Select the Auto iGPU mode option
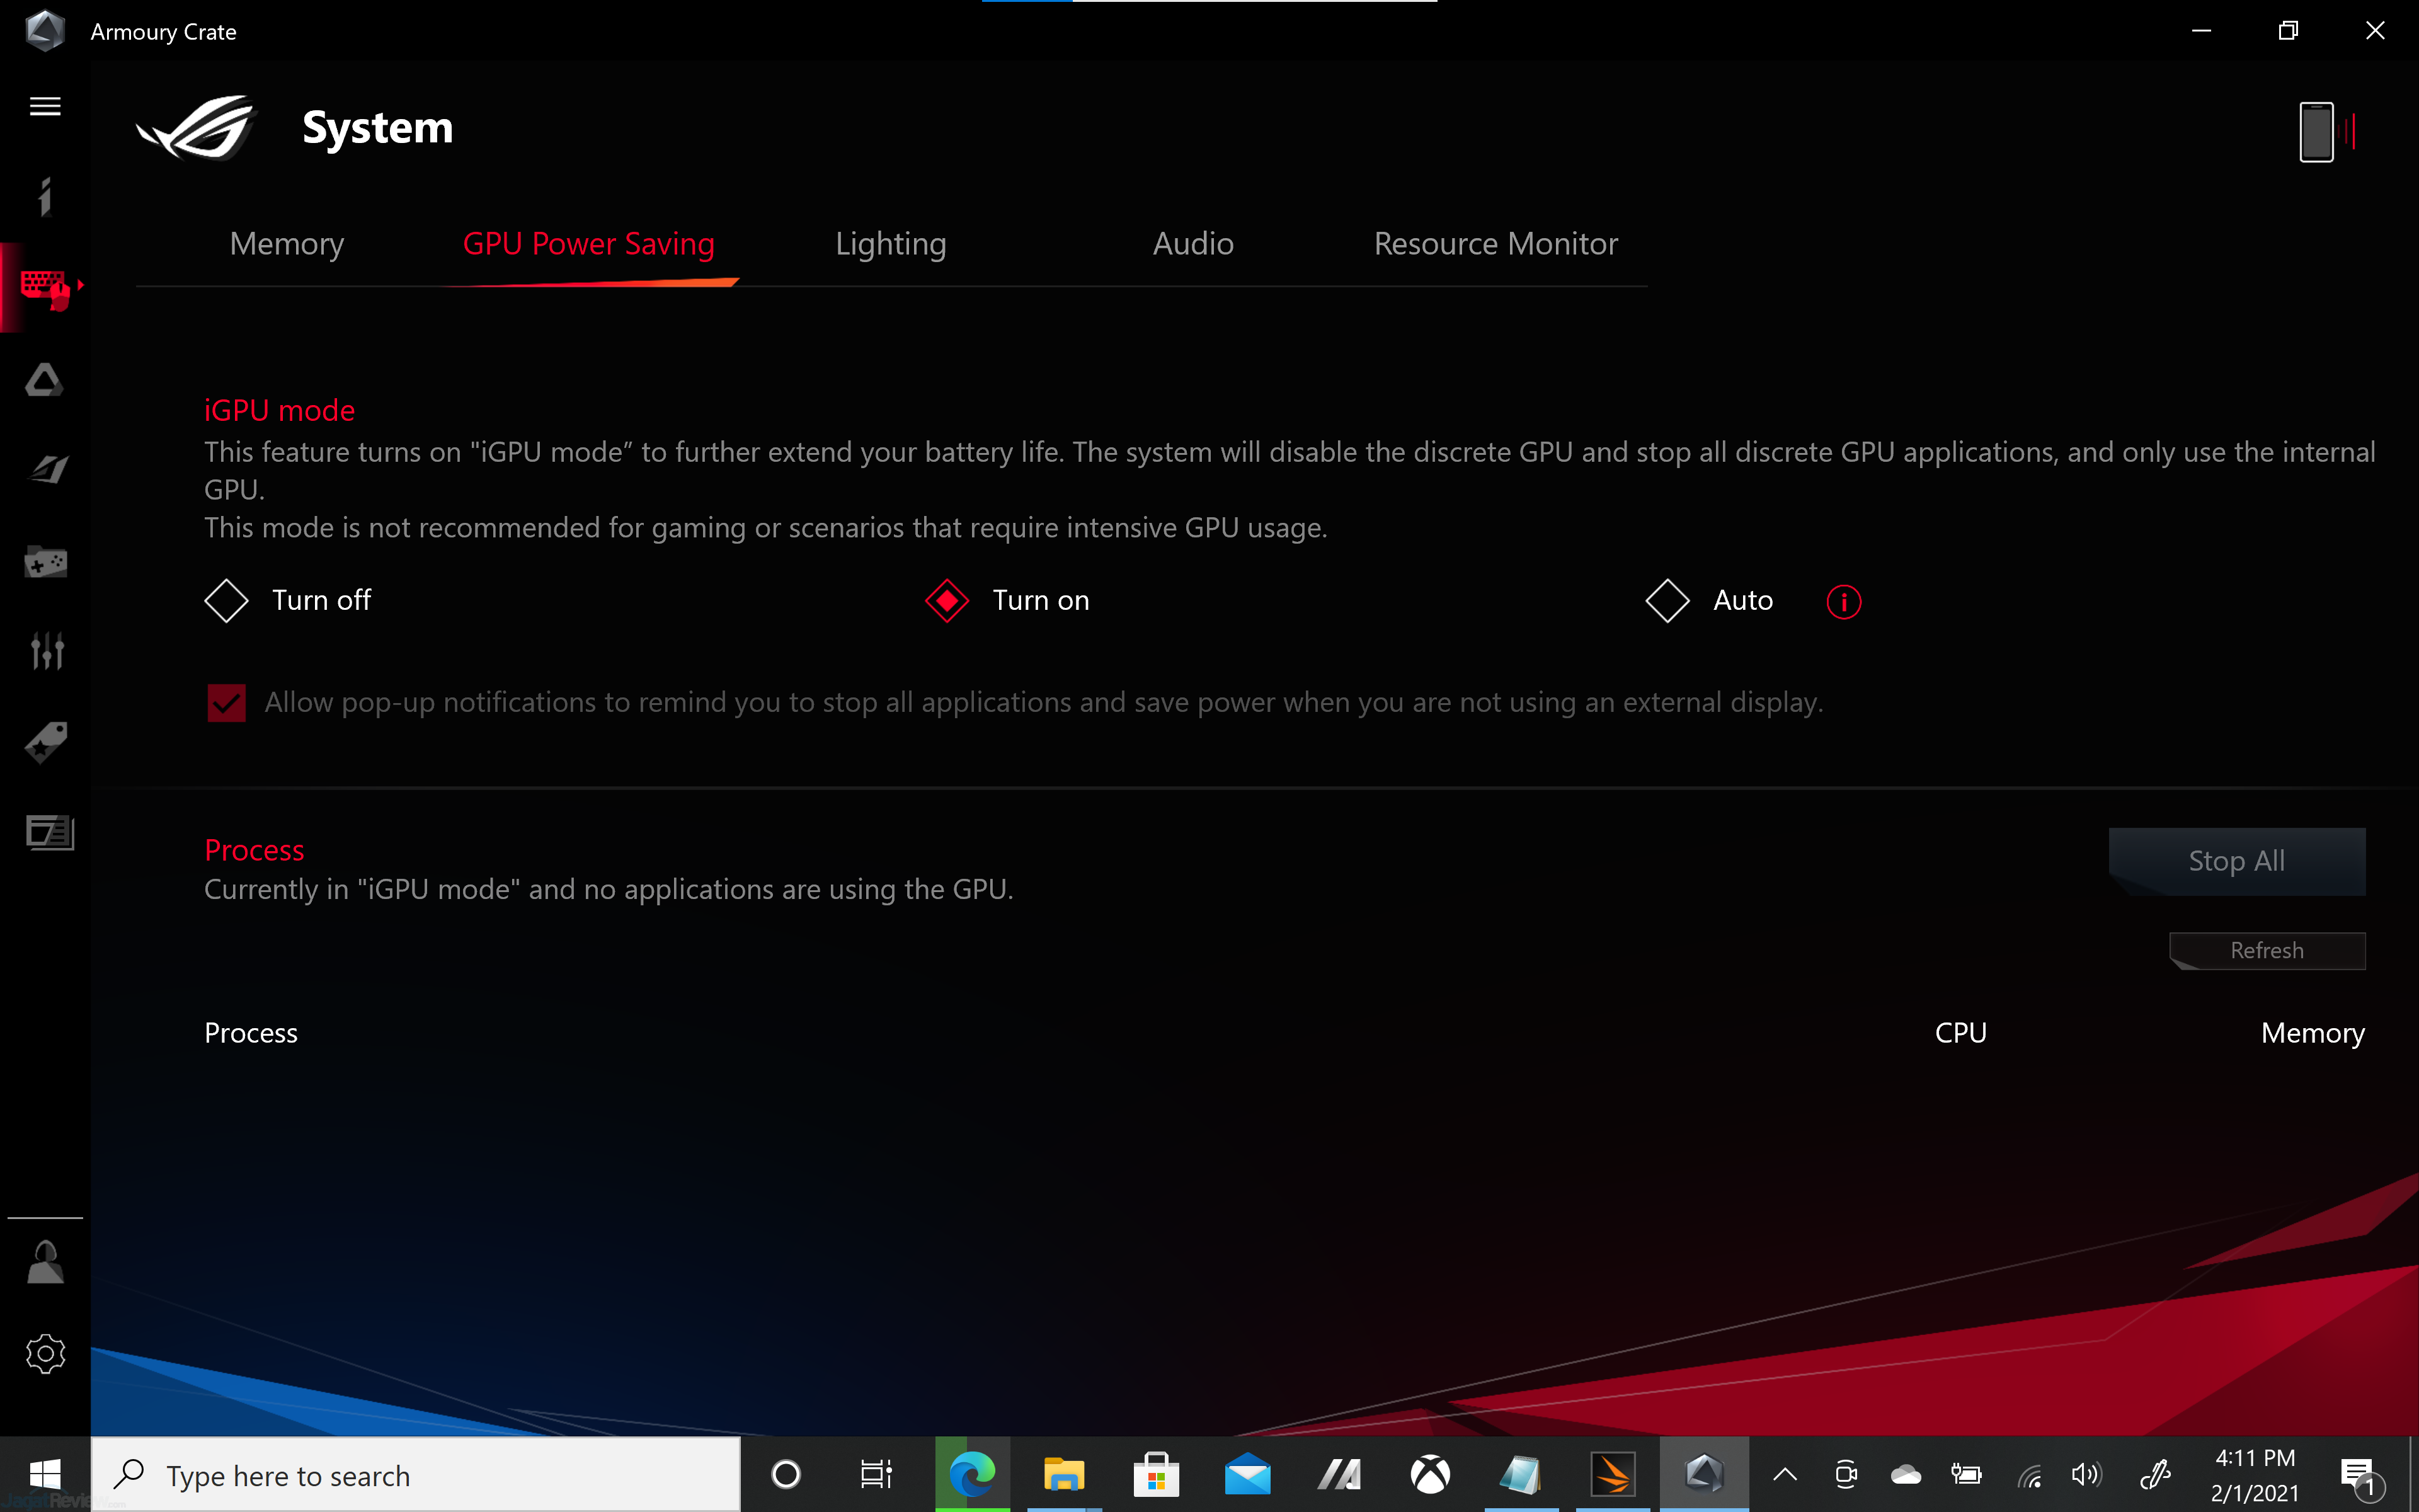The width and height of the screenshot is (2419, 1512). 1667,601
